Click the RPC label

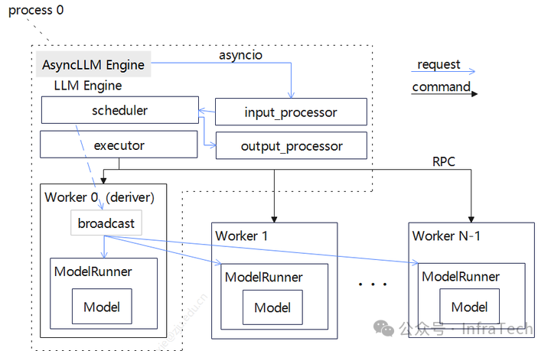[x=445, y=161]
